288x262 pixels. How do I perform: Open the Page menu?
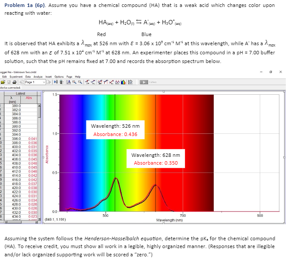tap(69, 77)
